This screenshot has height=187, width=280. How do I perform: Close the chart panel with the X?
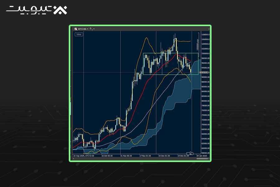coord(209,29)
